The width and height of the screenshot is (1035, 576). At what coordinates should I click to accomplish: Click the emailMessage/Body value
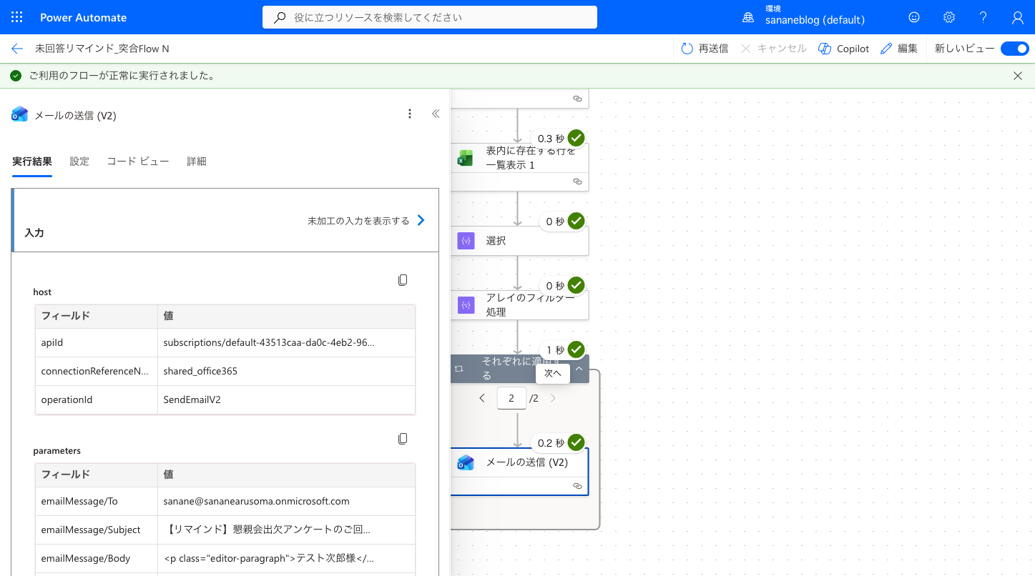[269, 558]
